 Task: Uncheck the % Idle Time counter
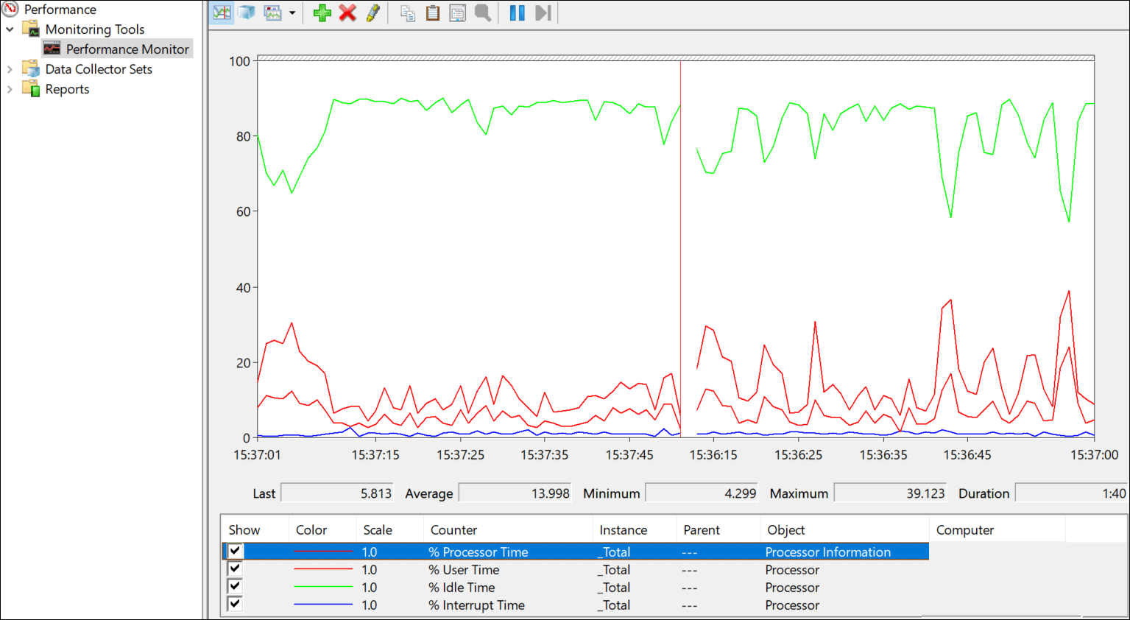(234, 586)
